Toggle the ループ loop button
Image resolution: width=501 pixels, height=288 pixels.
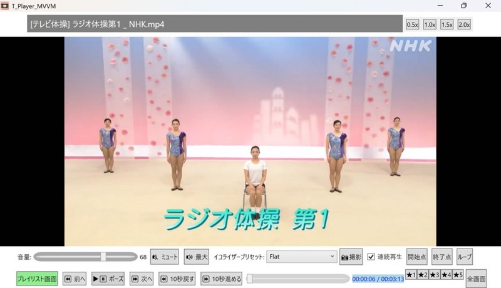tap(464, 257)
